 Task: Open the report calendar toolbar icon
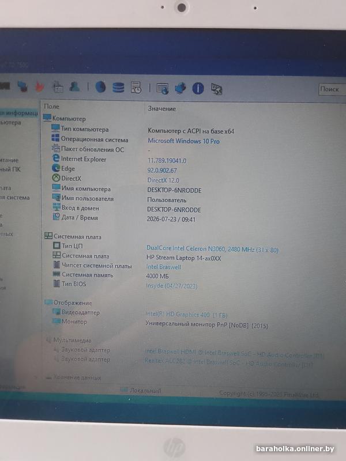[58, 87]
